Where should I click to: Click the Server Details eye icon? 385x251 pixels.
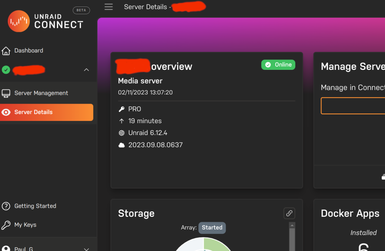point(6,112)
